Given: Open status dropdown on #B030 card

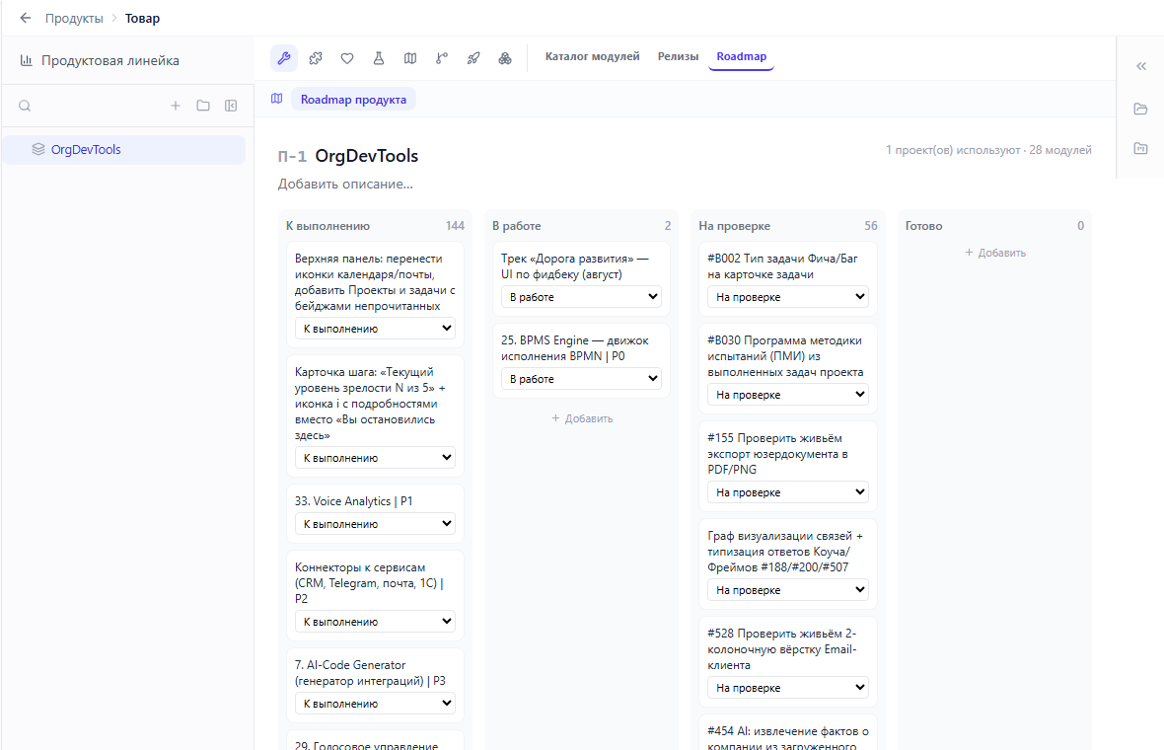Looking at the screenshot, I should 787,395.
